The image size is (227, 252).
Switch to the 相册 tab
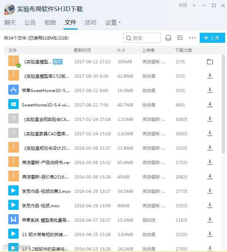point(50,22)
